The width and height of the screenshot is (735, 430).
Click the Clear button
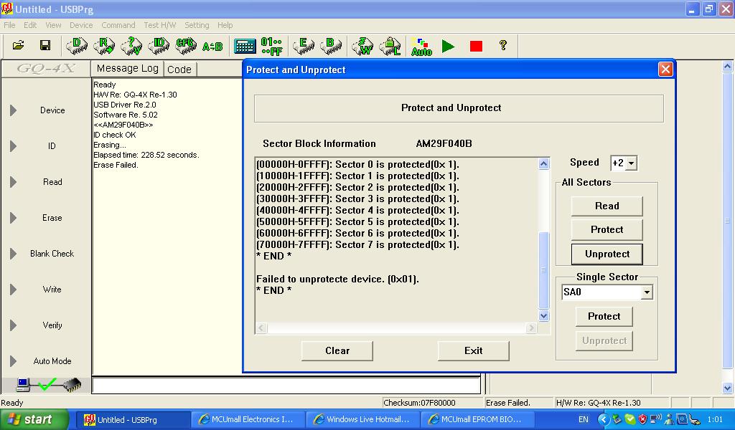coord(337,350)
